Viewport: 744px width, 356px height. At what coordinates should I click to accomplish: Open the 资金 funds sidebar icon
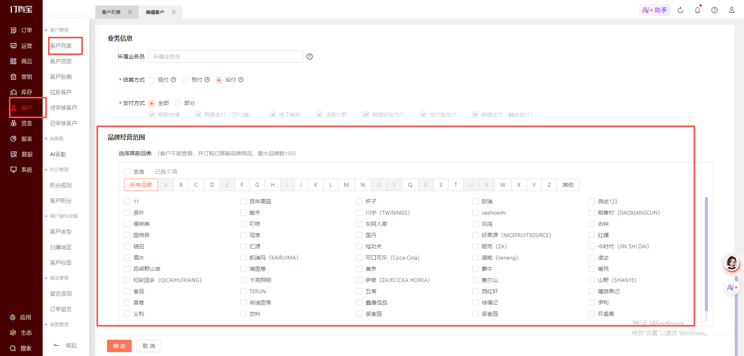pos(14,123)
